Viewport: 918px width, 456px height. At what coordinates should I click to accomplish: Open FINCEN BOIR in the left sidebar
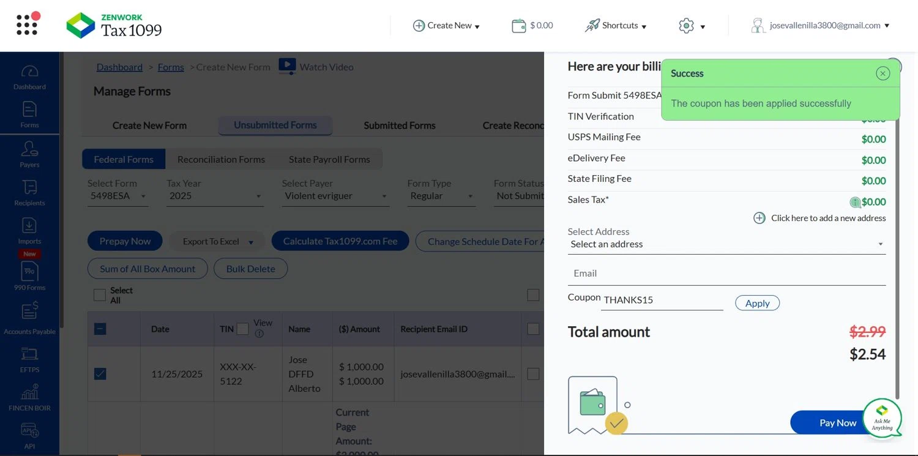coord(29,397)
